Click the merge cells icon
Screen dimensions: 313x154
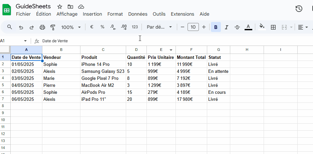click(x=284, y=27)
